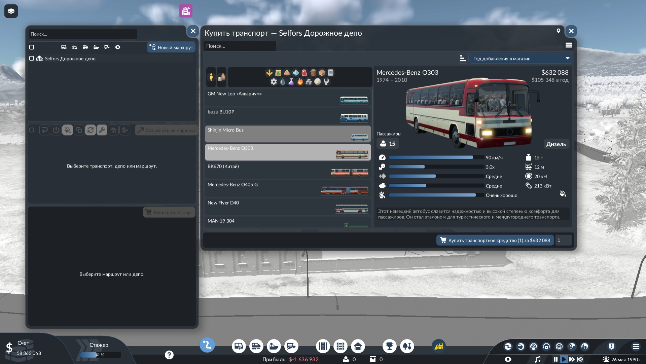Filter vehicles by the tools wrench cargo icon
This screenshot has height=364, width=646.
tap(326, 81)
